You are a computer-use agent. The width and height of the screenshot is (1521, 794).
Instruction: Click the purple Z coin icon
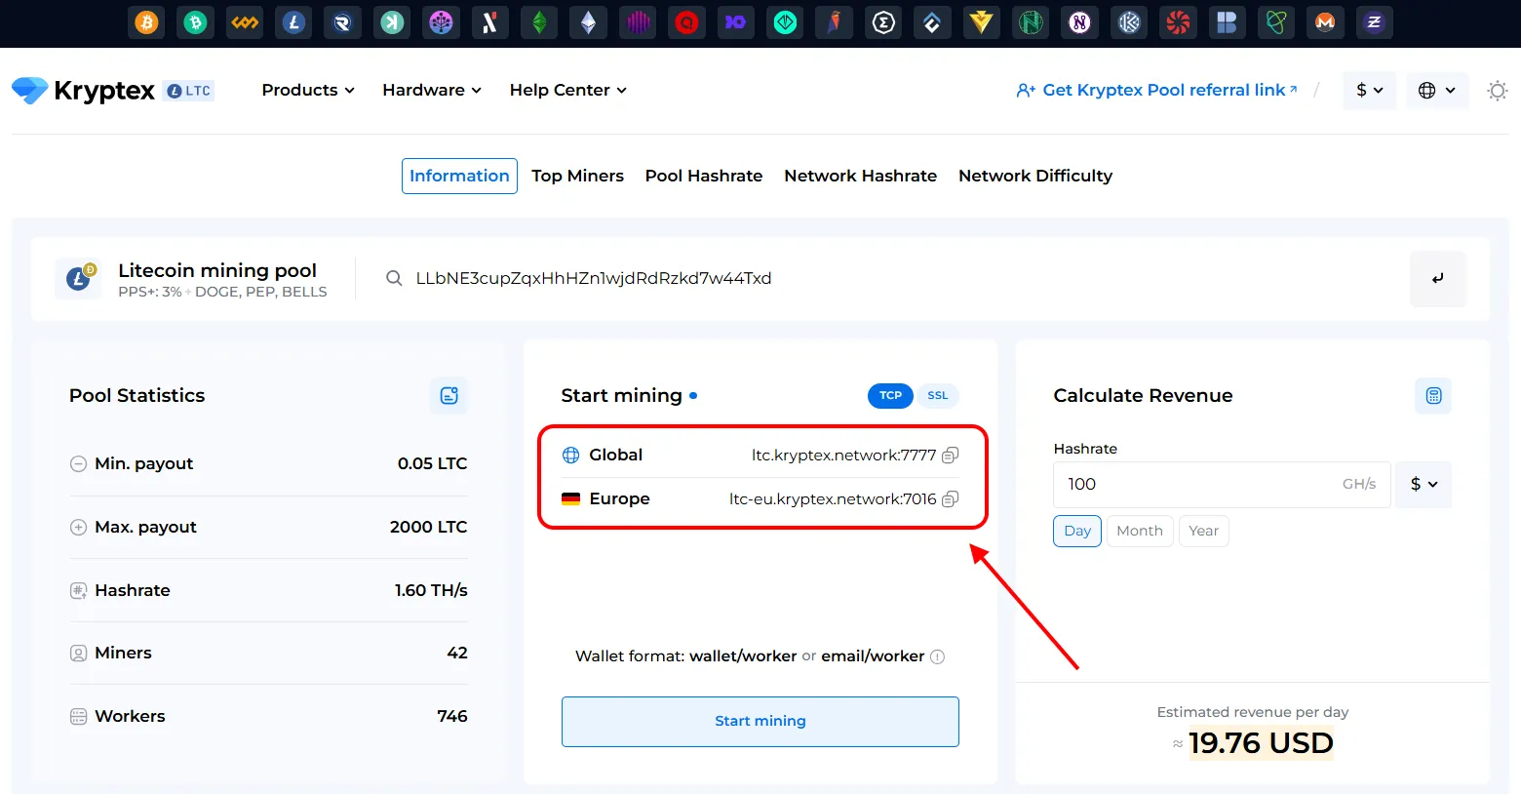click(1375, 22)
